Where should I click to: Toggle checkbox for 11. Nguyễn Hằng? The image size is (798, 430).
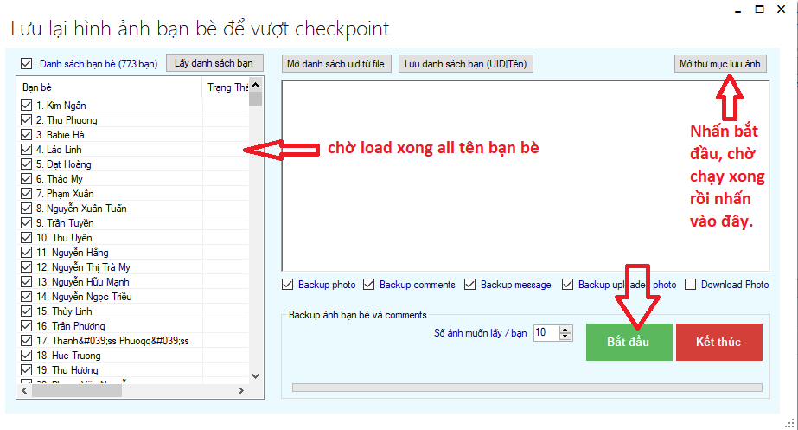coord(27,252)
